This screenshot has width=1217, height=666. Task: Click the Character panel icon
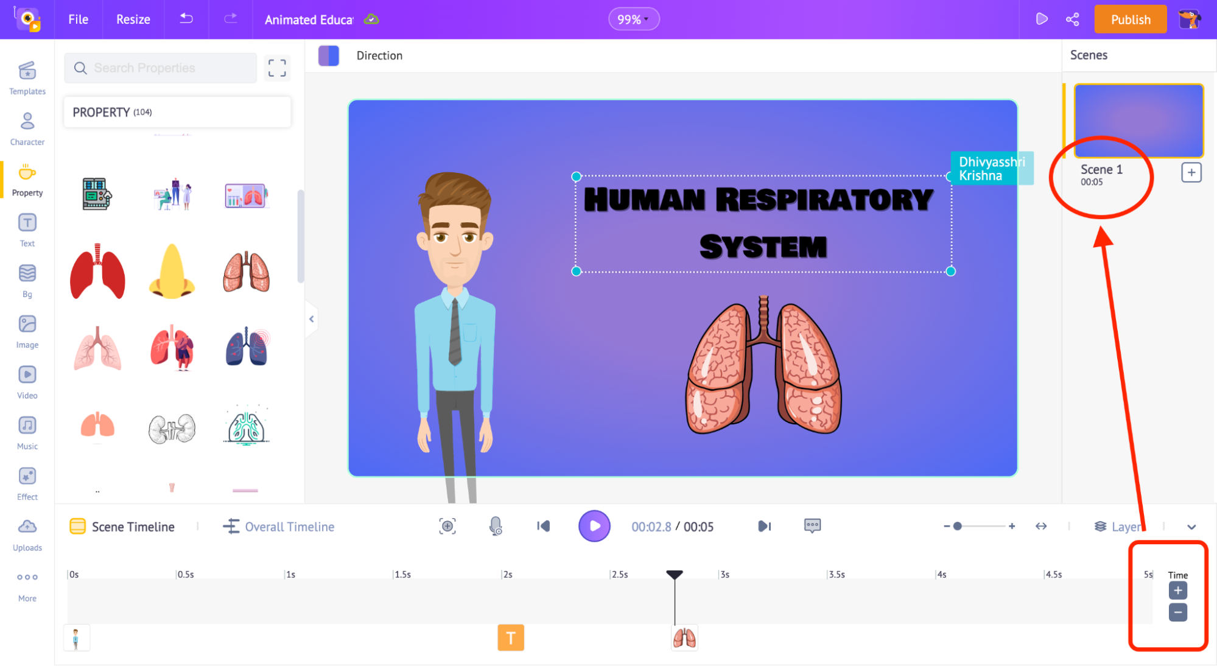[x=27, y=127]
